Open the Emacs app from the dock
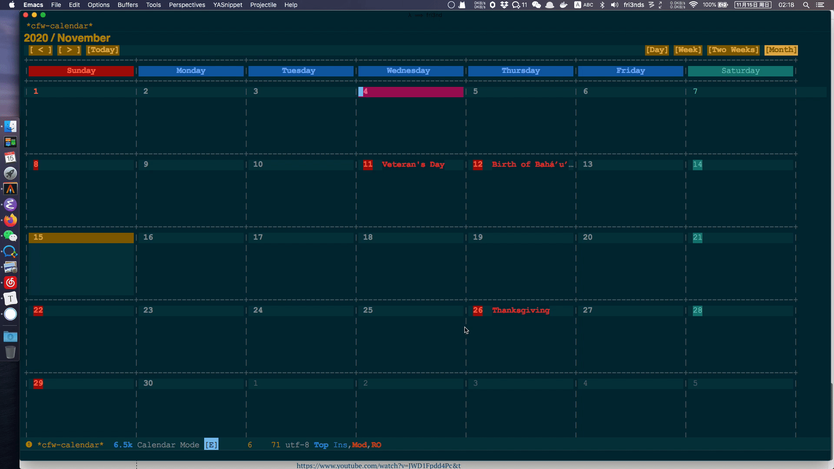834x469 pixels. pyautogui.click(x=10, y=205)
